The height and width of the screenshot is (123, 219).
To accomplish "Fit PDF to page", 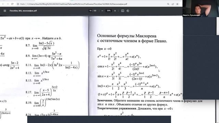I will point(123,11).
